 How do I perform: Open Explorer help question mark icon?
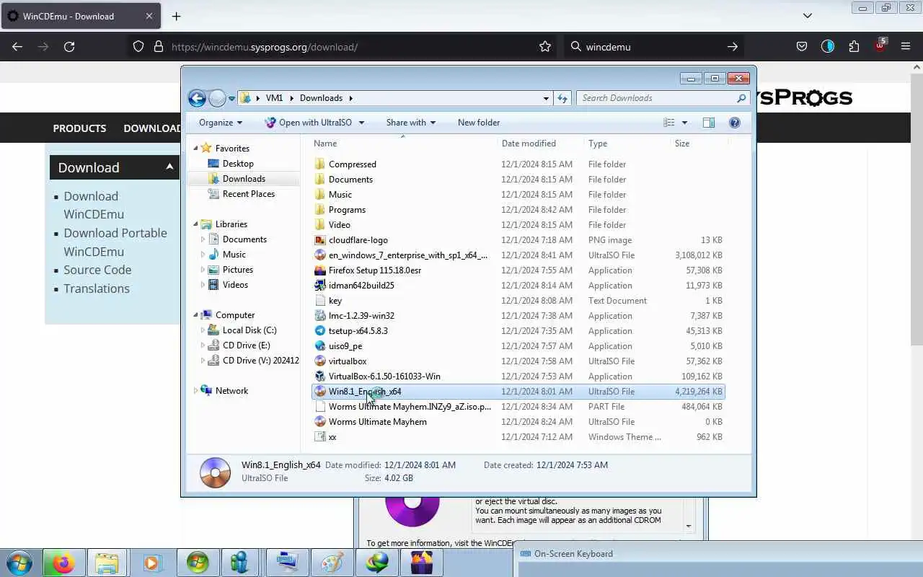[735, 123]
